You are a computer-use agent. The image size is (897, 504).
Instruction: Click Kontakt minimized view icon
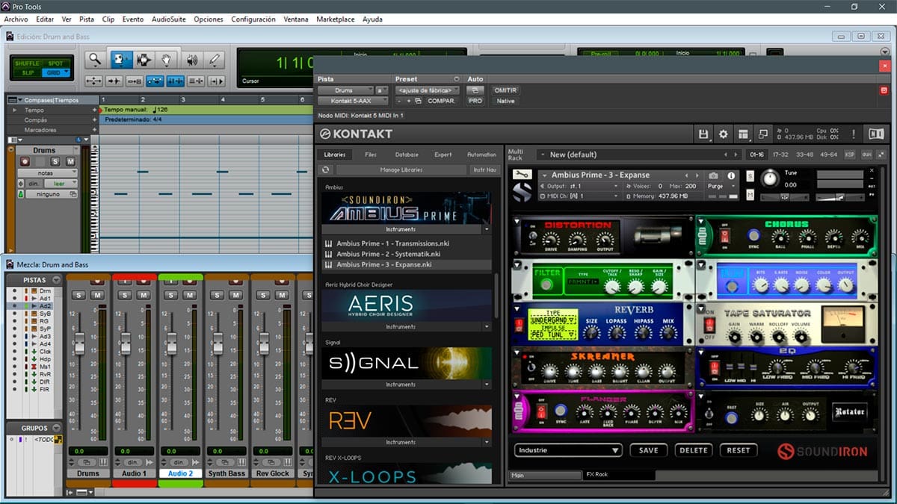pyautogui.click(x=762, y=134)
